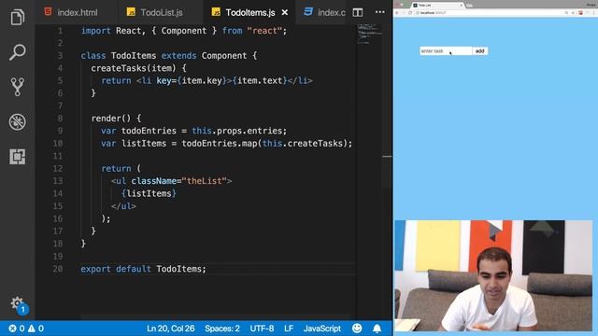Click the browser bookmark star icon
598x336 pixels.
coord(573,12)
